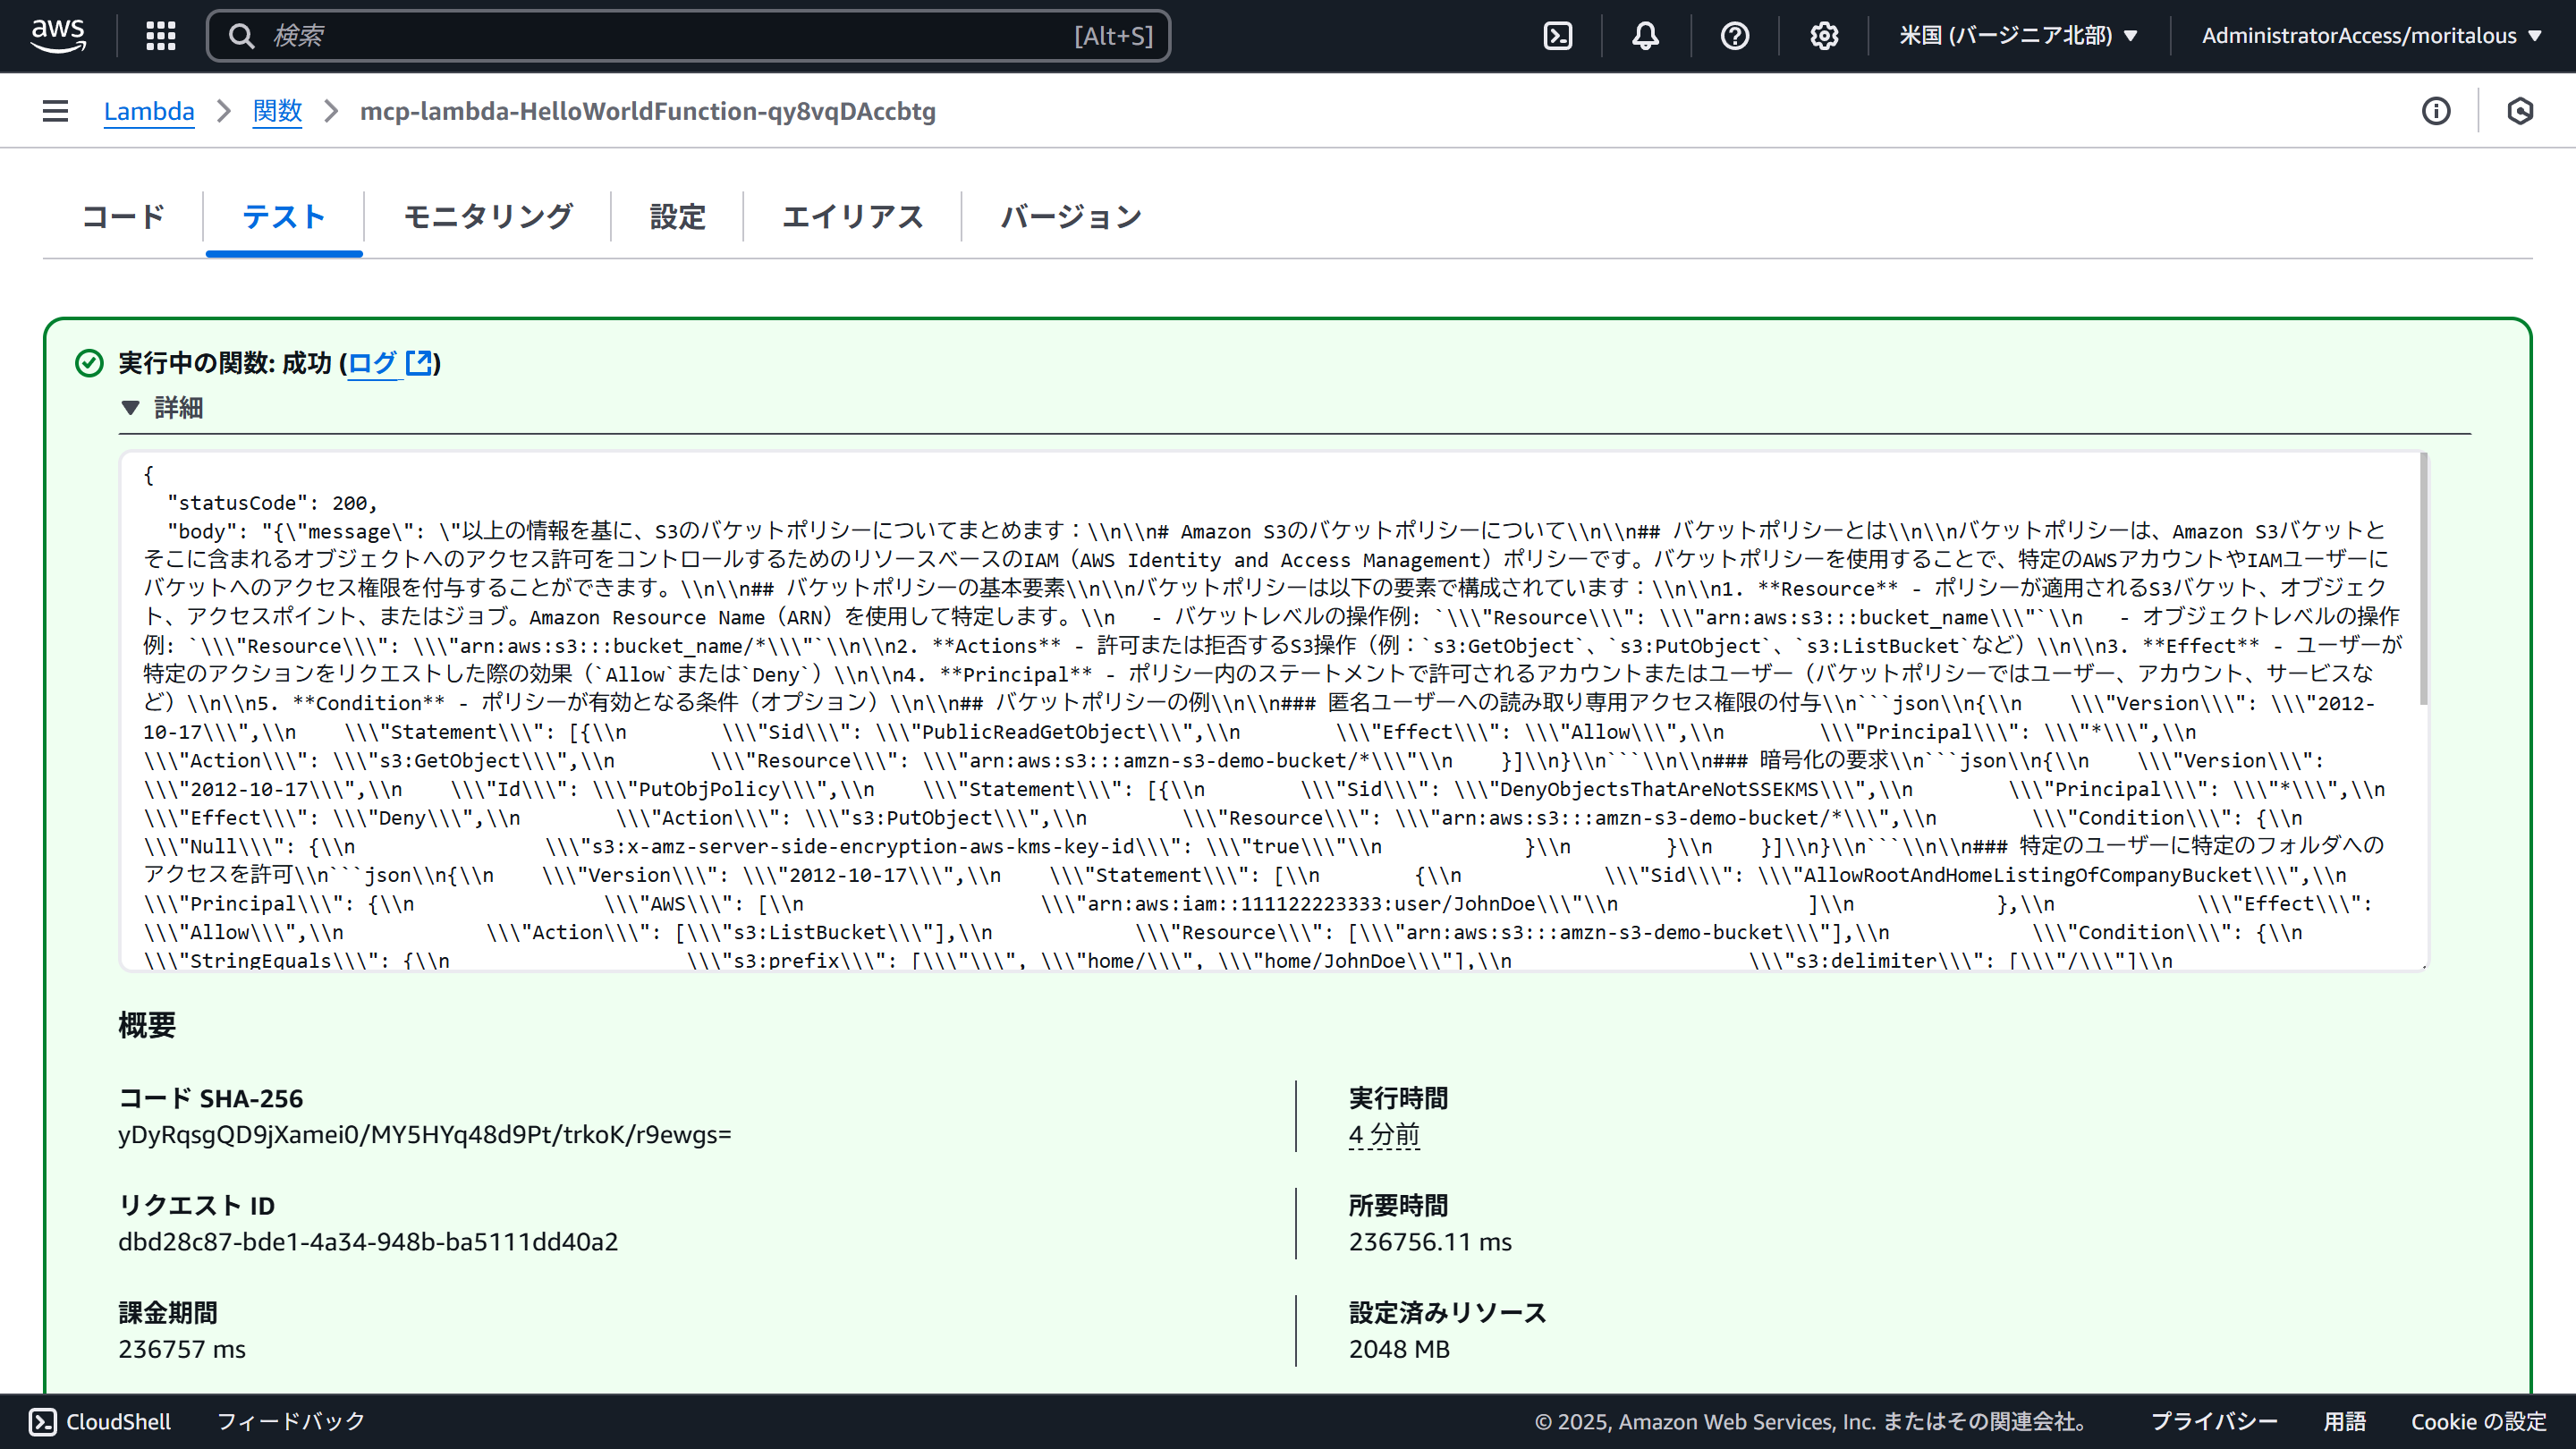2576x1449 pixels.
Task: Toggle the hamburger side navigation menu
Action: coord(56,111)
